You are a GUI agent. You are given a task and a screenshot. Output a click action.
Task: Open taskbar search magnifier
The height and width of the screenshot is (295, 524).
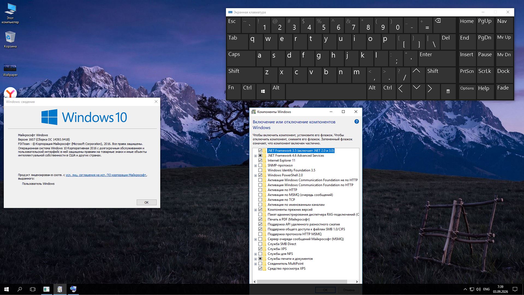pos(20,289)
